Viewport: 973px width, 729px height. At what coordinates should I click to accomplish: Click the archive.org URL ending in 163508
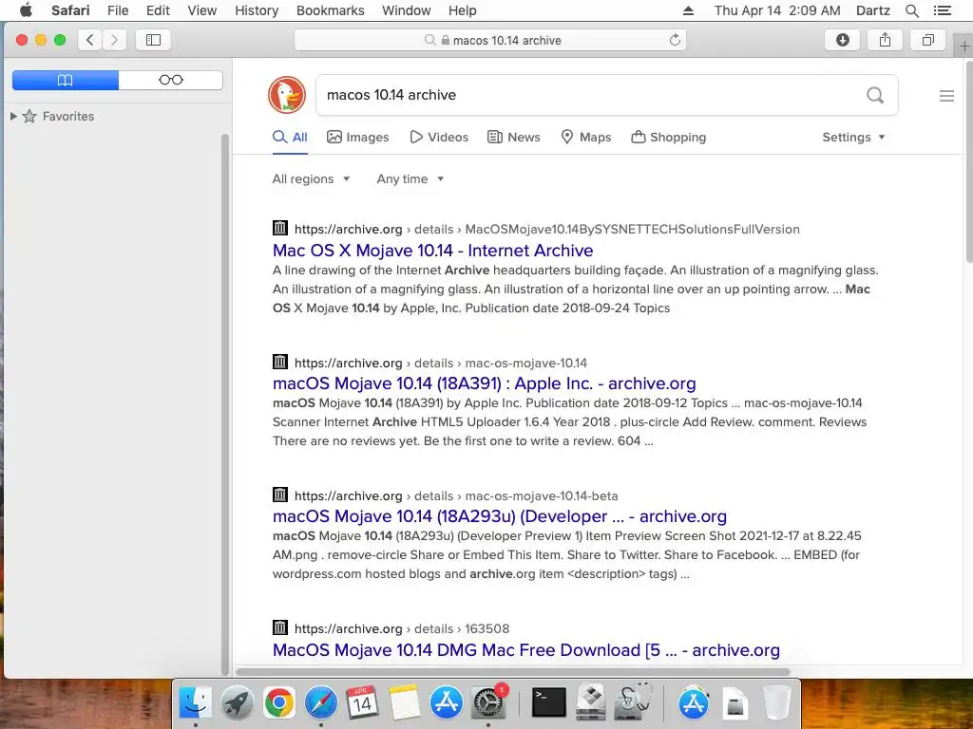402,628
